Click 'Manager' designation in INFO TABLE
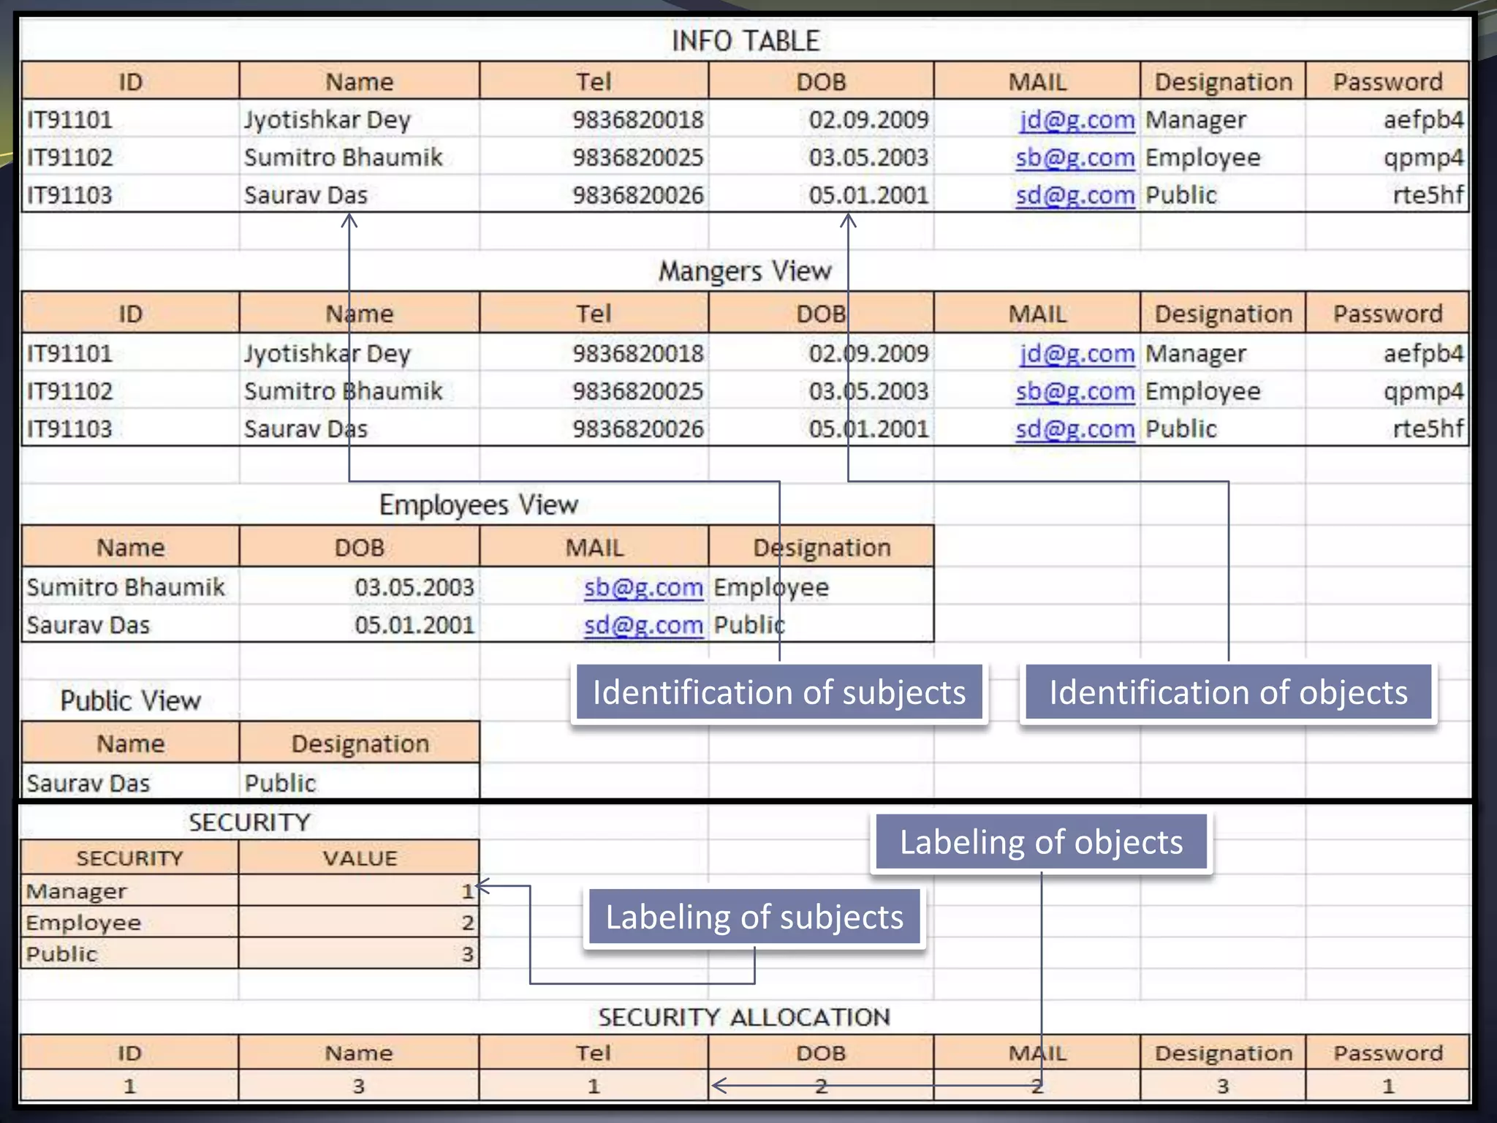Image resolution: width=1497 pixels, height=1123 pixels. click(1195, 120)
